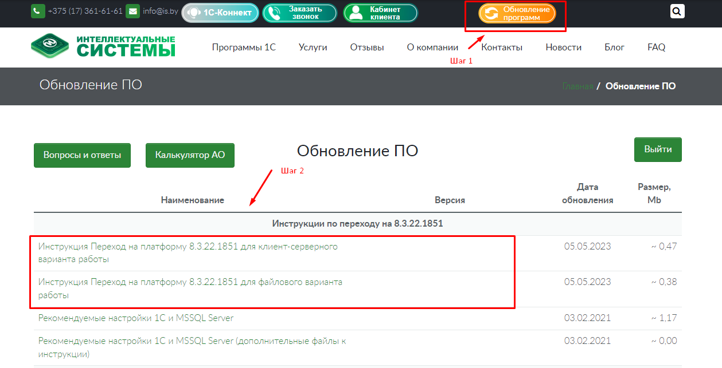Viewport: 722px width, 368px height.
Task: Click the green phone icon
Action: point(38,11)
